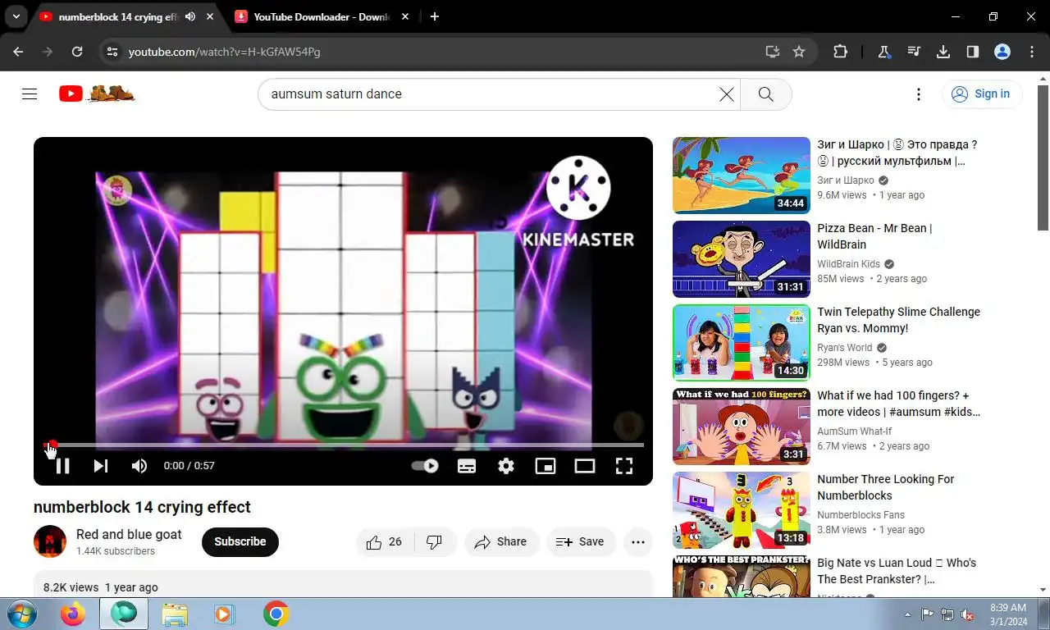View site information icon in address bar
The image size is (1050, 630).
(112, 52)
